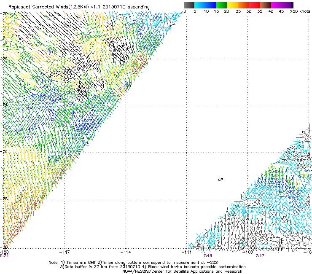Click the green 15-20 knots legend color
The height and width of the screenshot is (274, 312).
click(222, 5)
